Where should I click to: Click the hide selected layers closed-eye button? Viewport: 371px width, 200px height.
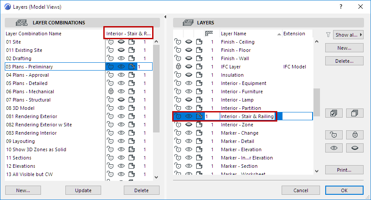[x=354, y=148]
